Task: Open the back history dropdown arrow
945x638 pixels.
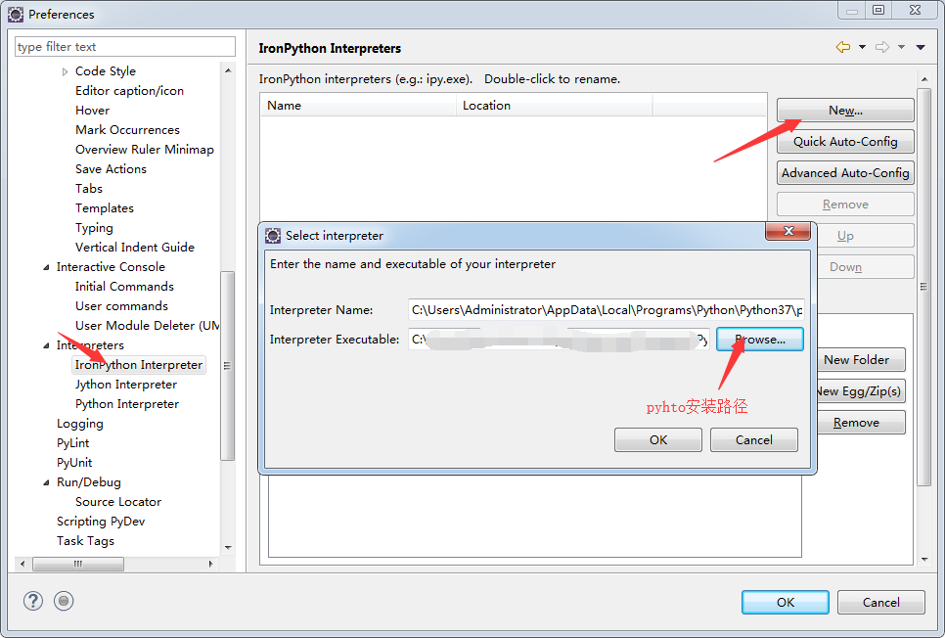Action: 863,47
